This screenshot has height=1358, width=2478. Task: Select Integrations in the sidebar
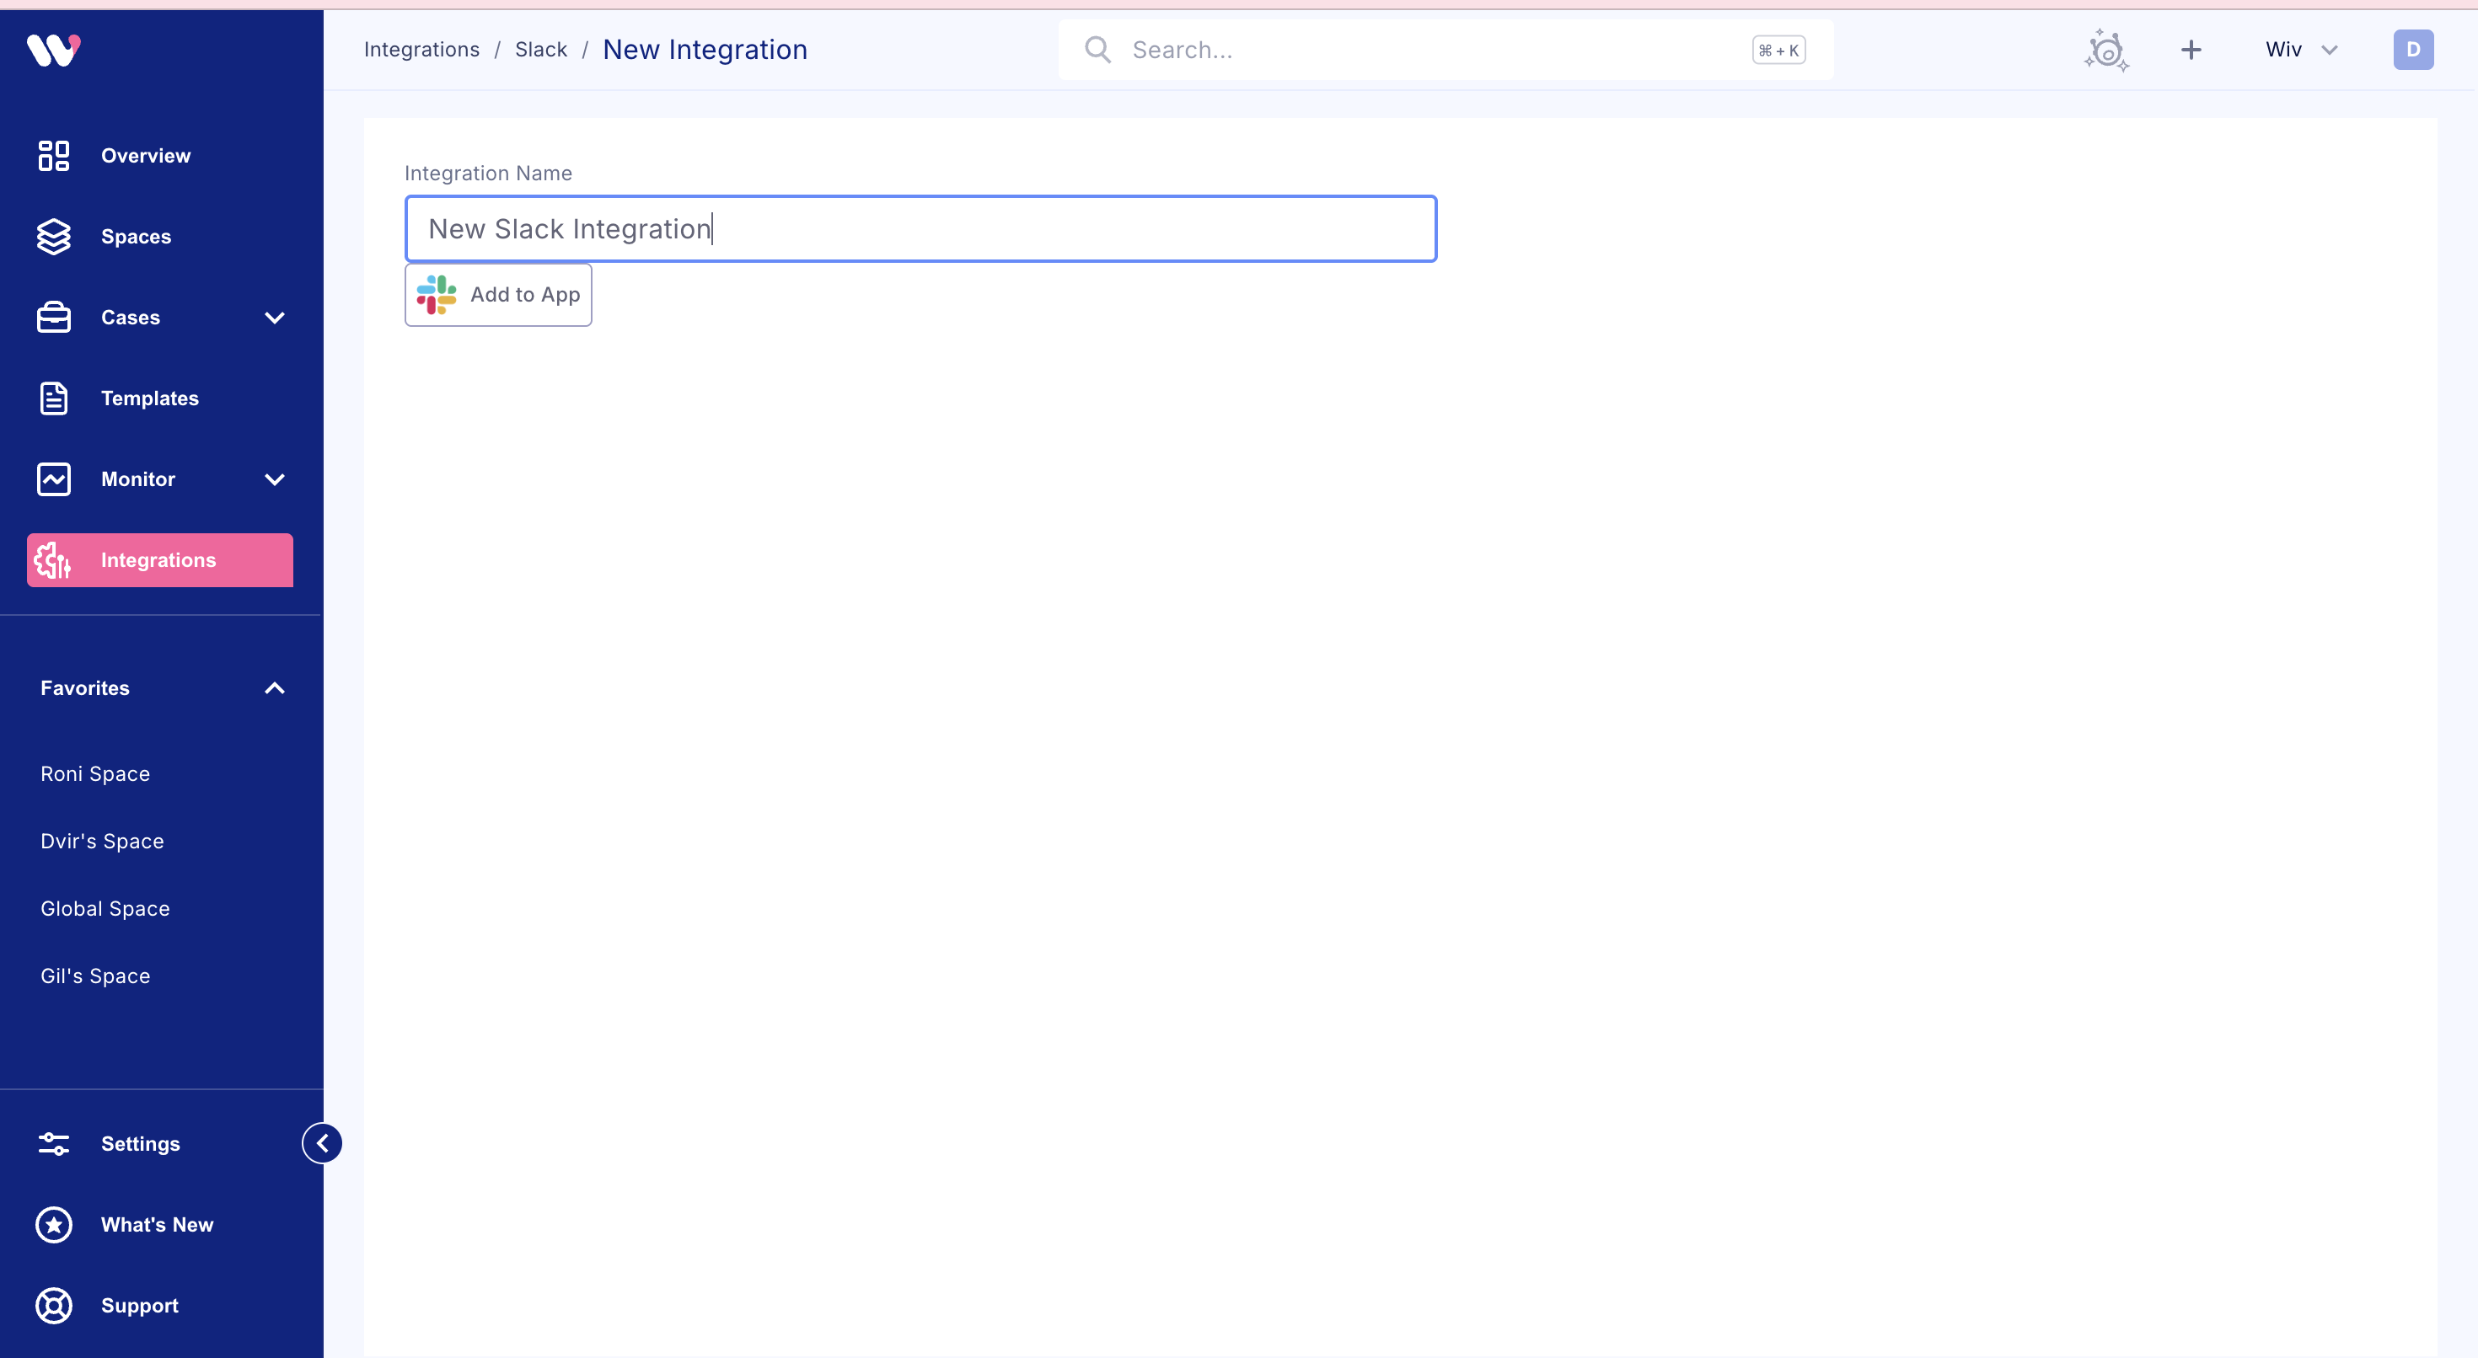click(x=159, y=559)
